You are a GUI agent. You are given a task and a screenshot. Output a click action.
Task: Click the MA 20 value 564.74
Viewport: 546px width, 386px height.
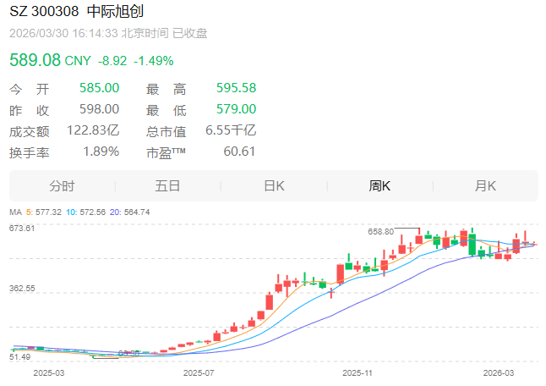point(137,212)
